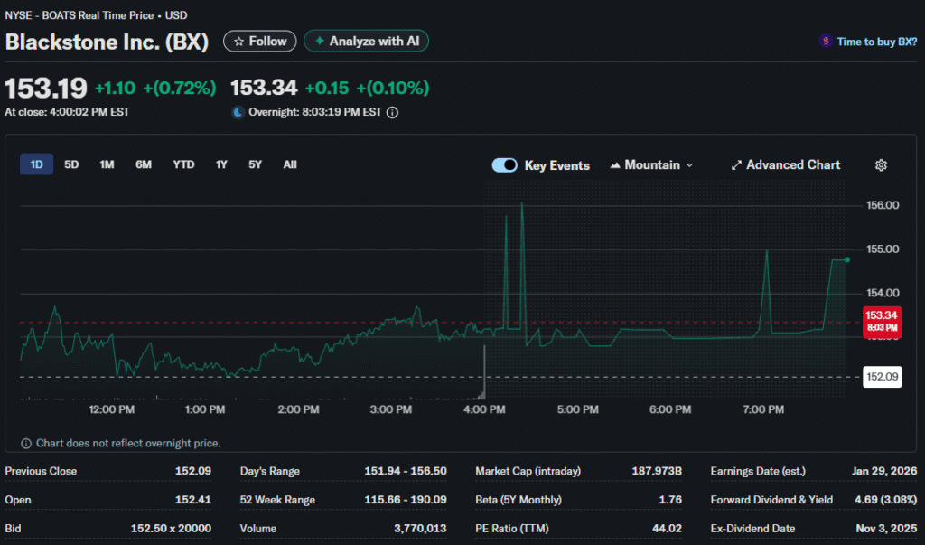Screen dimensions: 925x545
Task: Click the overnight info circle icon
Action: (x=392, y=113)
